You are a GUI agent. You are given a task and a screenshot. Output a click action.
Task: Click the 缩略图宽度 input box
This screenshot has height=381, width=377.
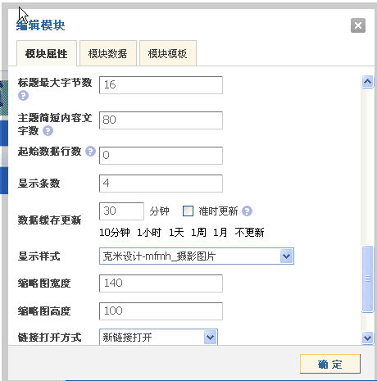[x=161, y=283]
